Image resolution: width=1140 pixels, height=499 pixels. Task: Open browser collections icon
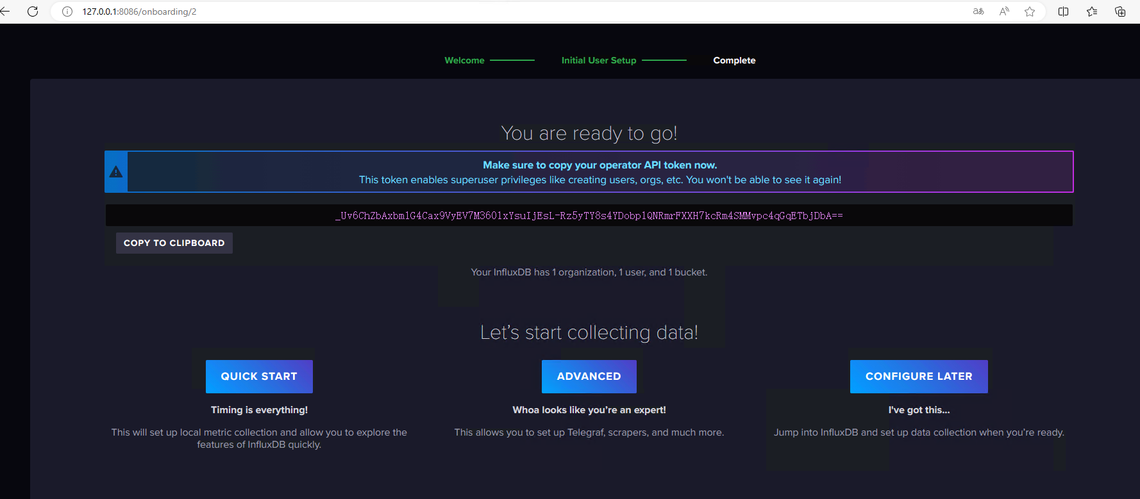(1120, 12)
